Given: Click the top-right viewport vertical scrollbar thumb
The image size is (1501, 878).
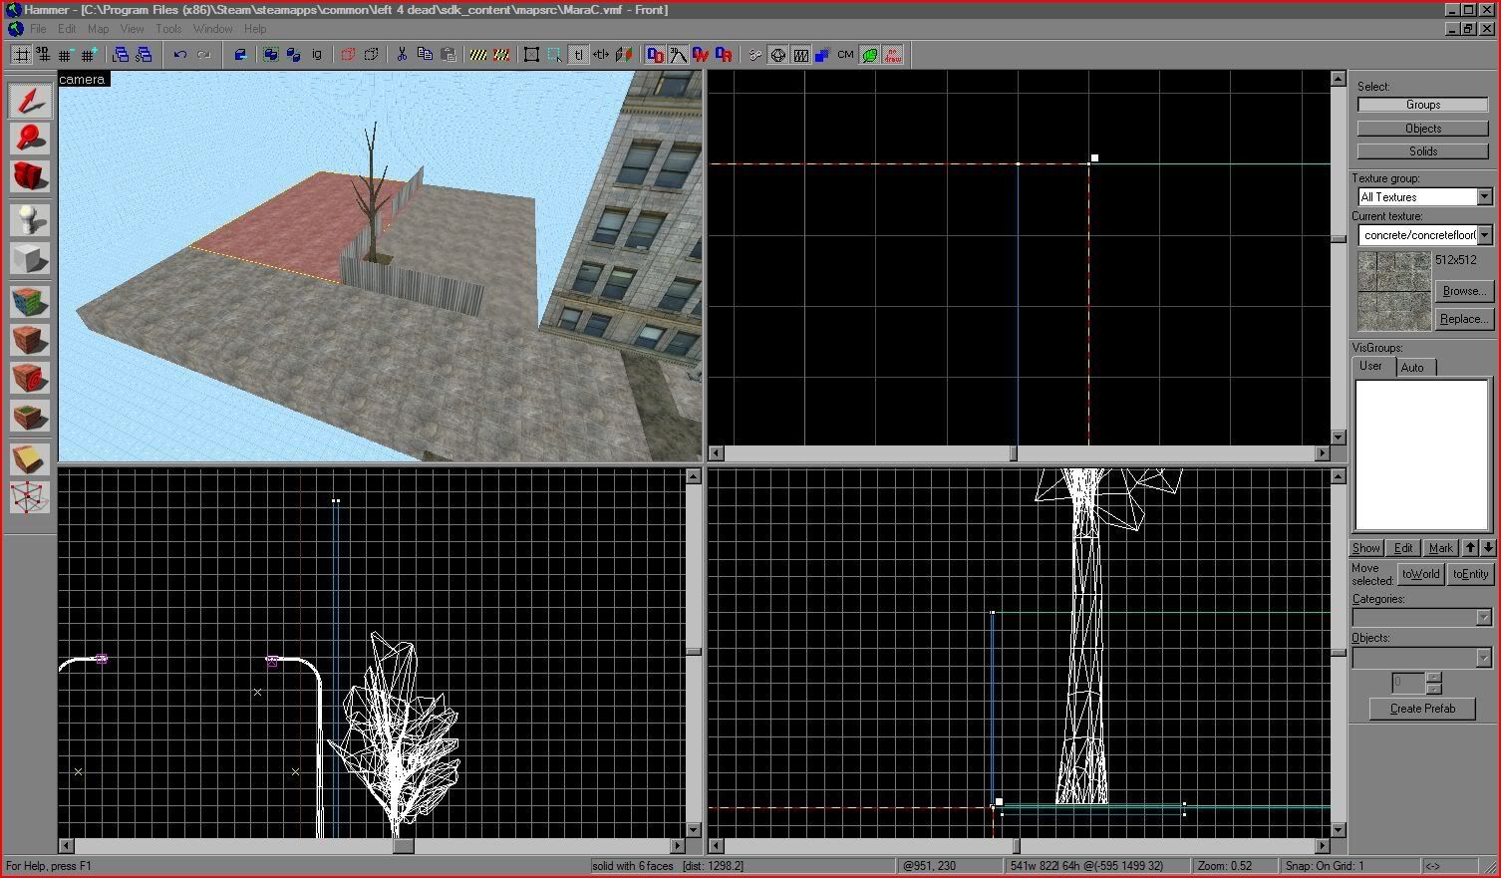Looking at the screenshot, I should coord(1339,239).
